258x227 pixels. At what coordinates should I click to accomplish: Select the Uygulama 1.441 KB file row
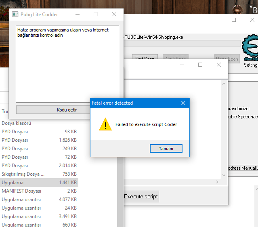click(x=39, y=183)
